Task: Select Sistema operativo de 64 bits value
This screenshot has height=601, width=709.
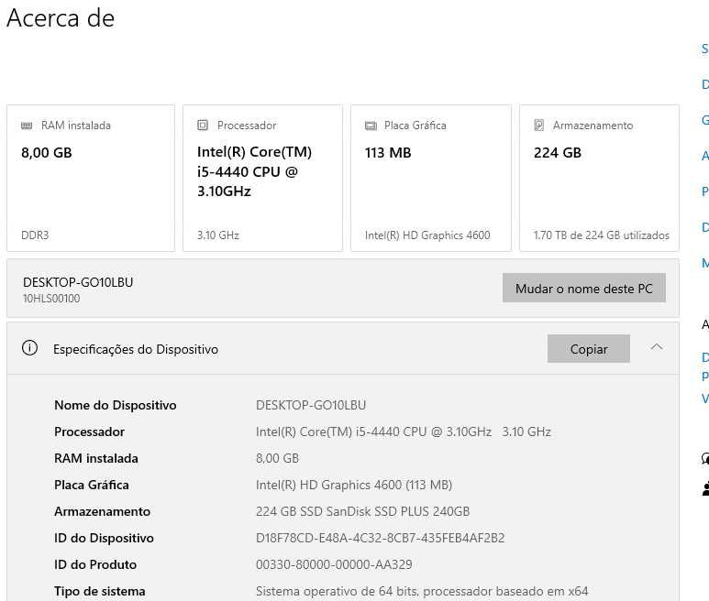Action: pos(422,591)
